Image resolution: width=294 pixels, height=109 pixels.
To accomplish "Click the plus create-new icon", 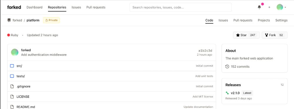I will click(x=269, y=7).
